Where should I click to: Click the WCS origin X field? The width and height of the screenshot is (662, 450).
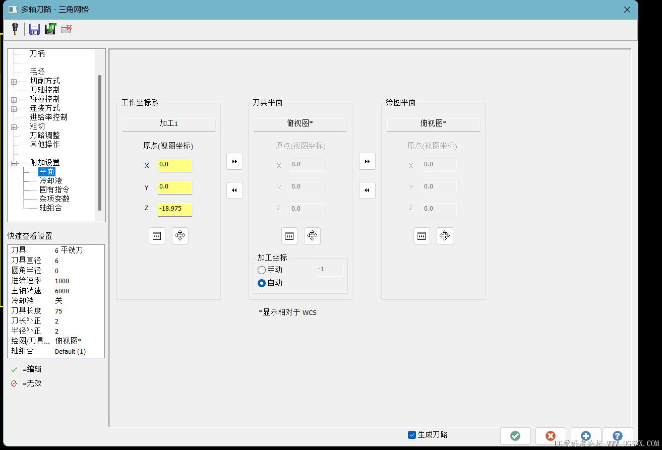pos(175,165)
